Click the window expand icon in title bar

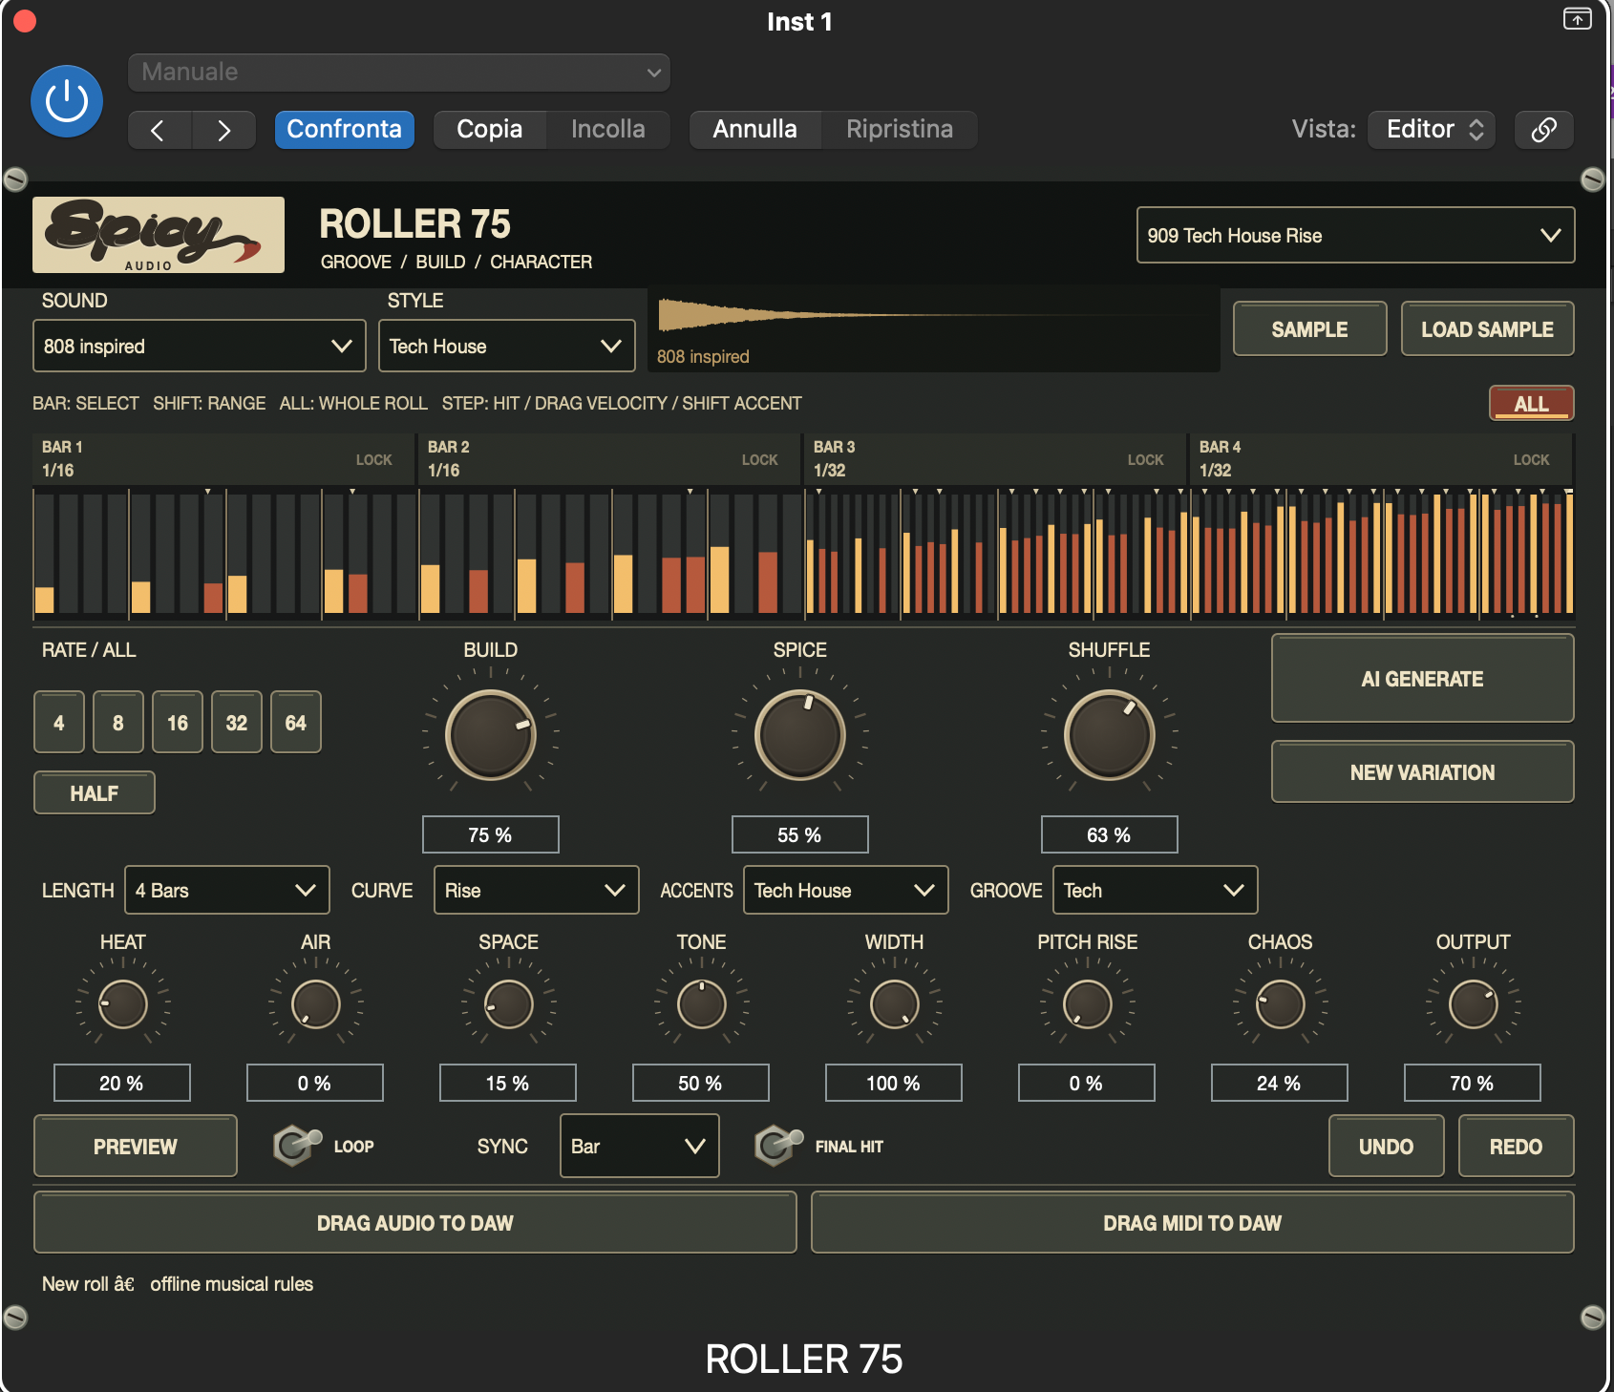1577,19
